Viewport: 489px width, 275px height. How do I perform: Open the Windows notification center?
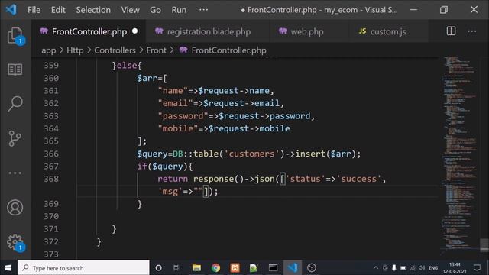[x=477, y=268]
